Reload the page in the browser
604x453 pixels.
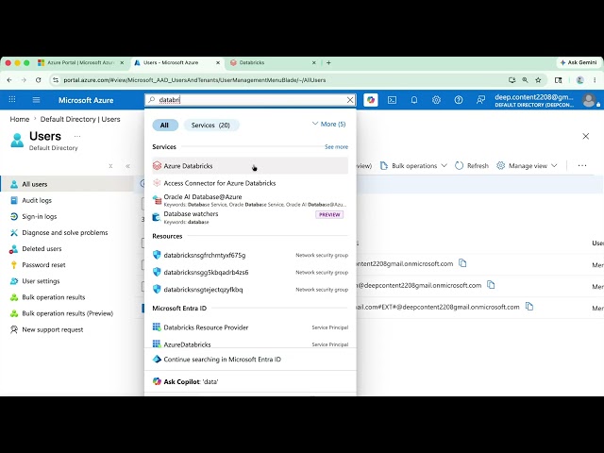(x=38, y=80)
